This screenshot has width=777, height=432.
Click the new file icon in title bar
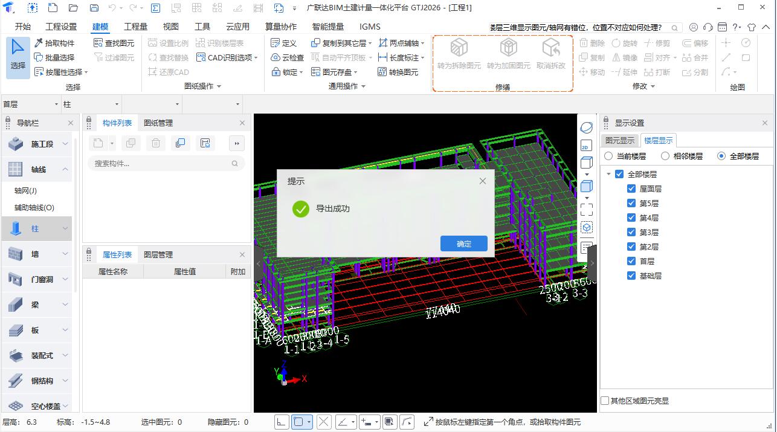point(53,8)
